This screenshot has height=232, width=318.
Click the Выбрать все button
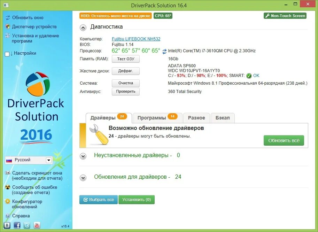click(98, 200)
